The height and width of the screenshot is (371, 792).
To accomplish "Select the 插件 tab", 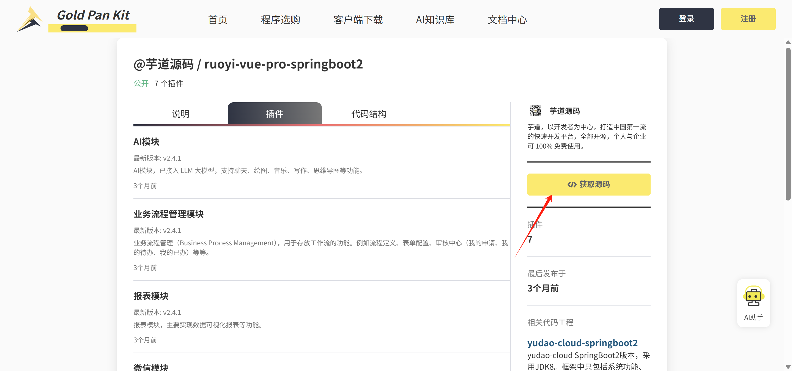I will tap(274, 114).
